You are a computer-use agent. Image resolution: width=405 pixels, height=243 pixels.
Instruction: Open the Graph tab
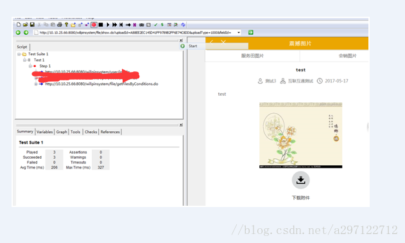coord(62,132)
